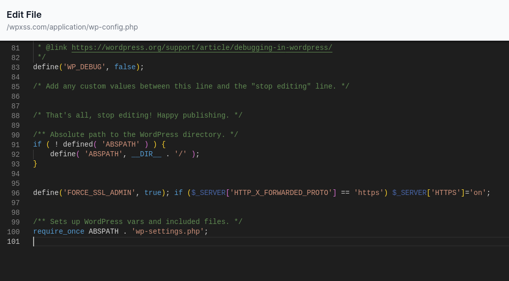Select 'FORCE_SSL_ADMIN' string on line 96
The width and height of the screenshot is (509, 281).
coord(99,193)
